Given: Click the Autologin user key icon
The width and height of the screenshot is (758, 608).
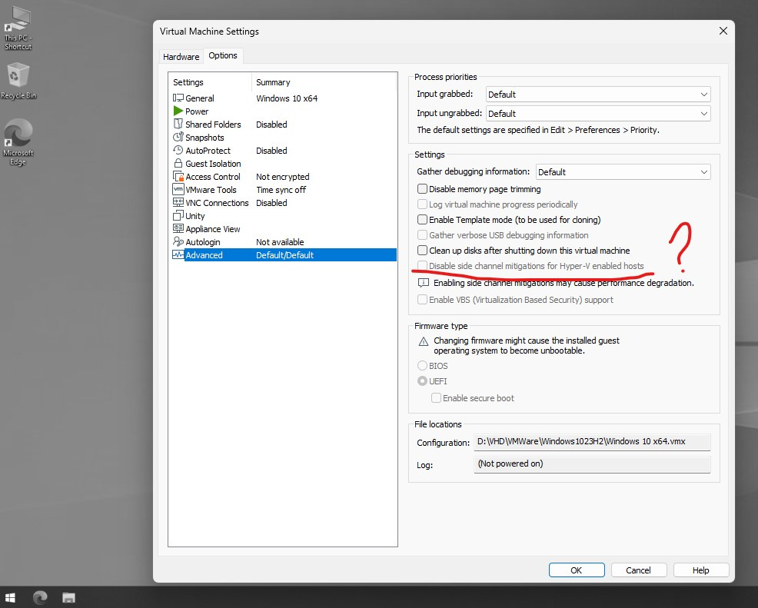Looking at the screenshot, I should coord(178,241).
